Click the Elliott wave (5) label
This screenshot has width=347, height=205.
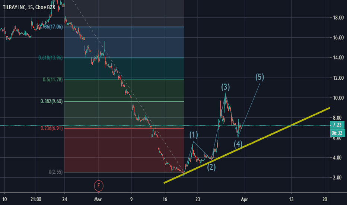260,77
